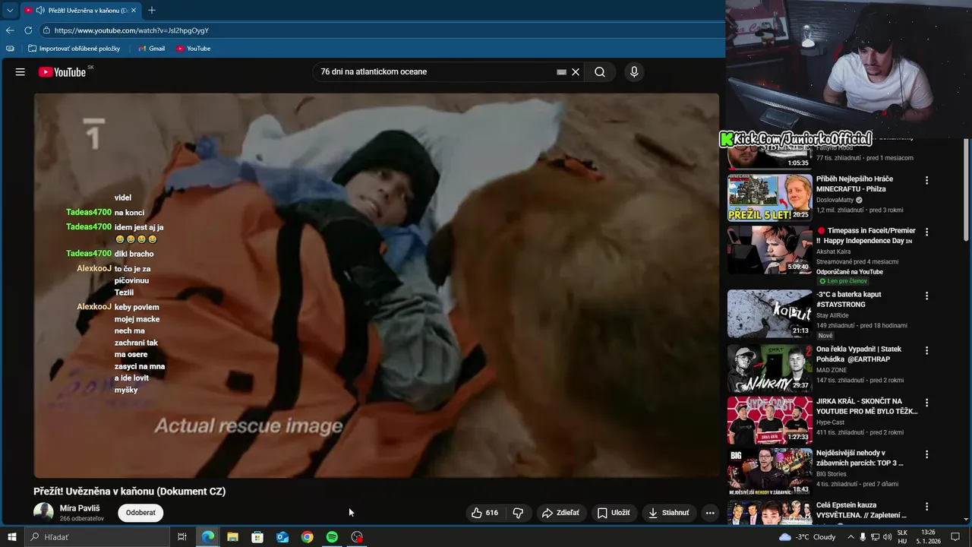Open Ona řekla Vypadni NÁVRATY thumbnail
The height and width of the screenshot is (547, 972).
769,368
